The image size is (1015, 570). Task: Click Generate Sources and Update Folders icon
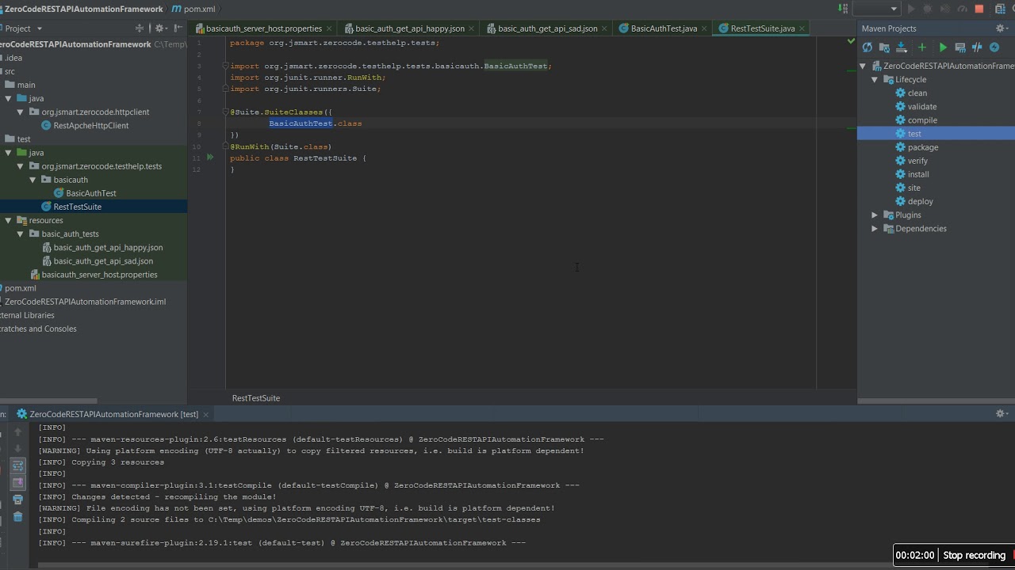pos(884,47)
